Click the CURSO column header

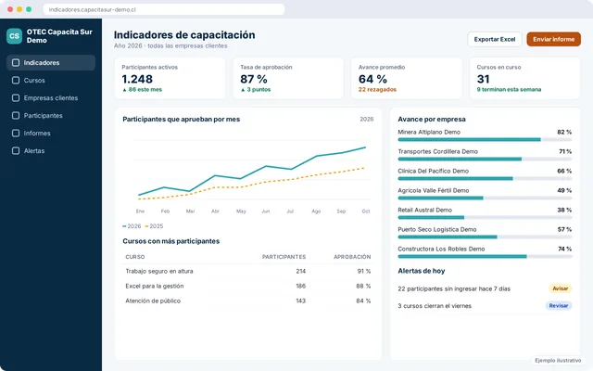135,257
